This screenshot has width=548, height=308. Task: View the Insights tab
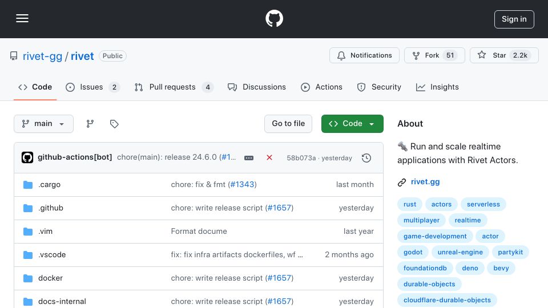click(437, 87)
